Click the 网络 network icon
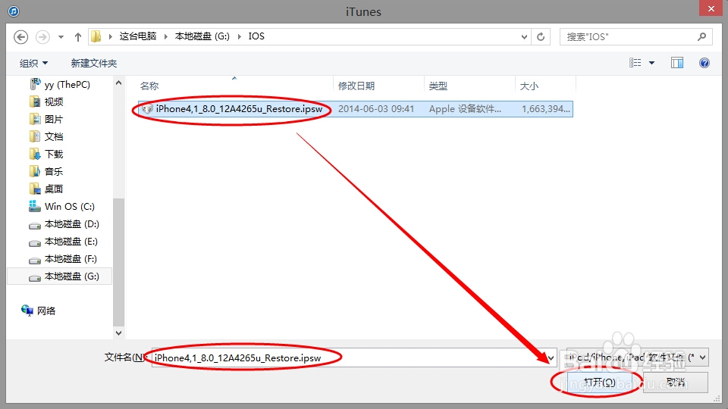 coord(27,311)
